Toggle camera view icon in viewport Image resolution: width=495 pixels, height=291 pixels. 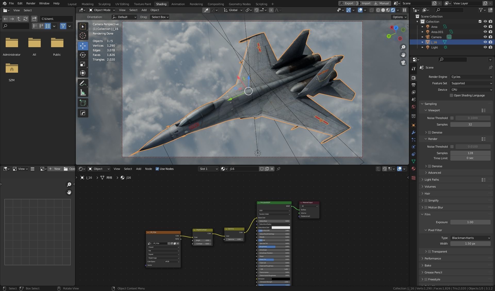pyautogui.click(x=403, y=63)
